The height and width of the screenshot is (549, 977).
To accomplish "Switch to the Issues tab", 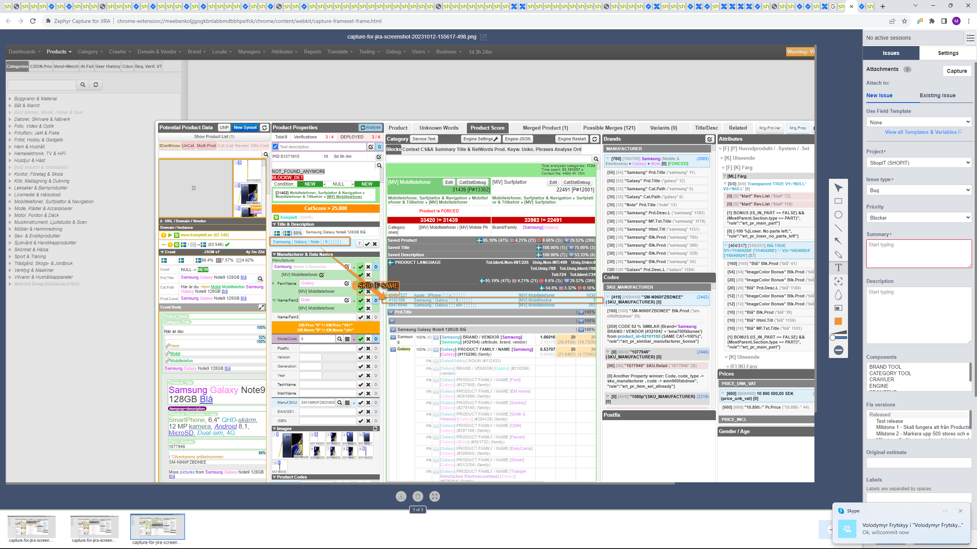I will click(891, 53).
